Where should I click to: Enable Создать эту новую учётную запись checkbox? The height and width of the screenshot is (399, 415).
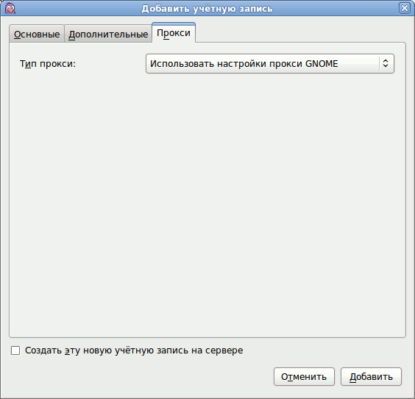tap(15, 351)
